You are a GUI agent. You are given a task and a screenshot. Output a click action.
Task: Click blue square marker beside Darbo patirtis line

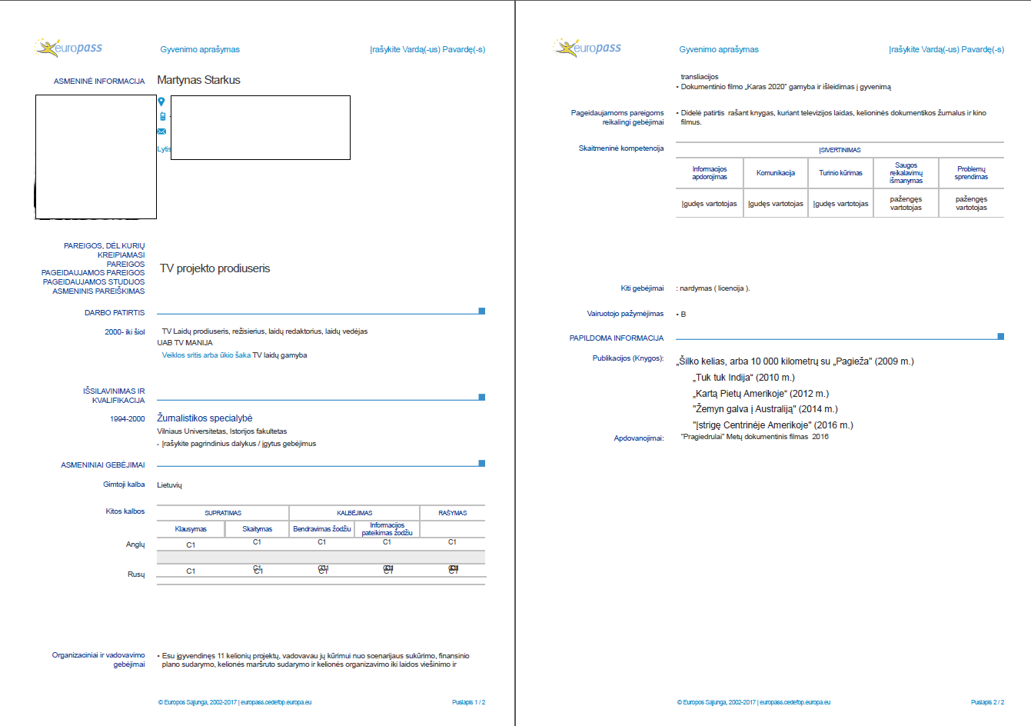tap(482, 311)
